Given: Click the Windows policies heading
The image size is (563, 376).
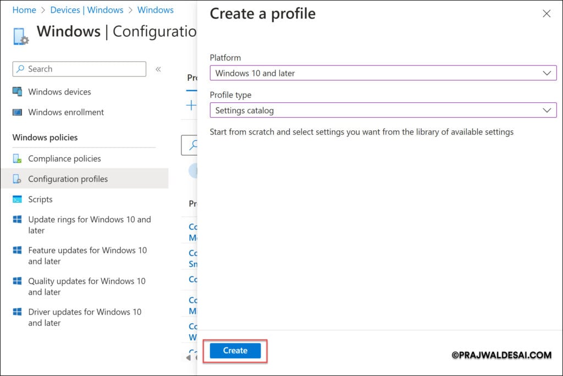Looking at the screenshot, I should (45, 137).
